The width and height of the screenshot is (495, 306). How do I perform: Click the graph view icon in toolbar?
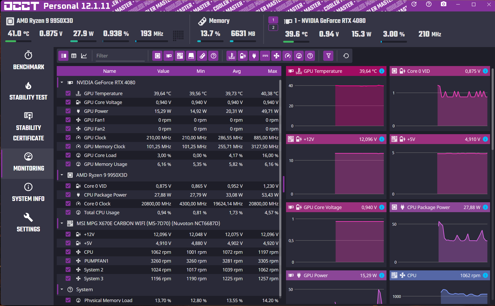coord(84,56)
